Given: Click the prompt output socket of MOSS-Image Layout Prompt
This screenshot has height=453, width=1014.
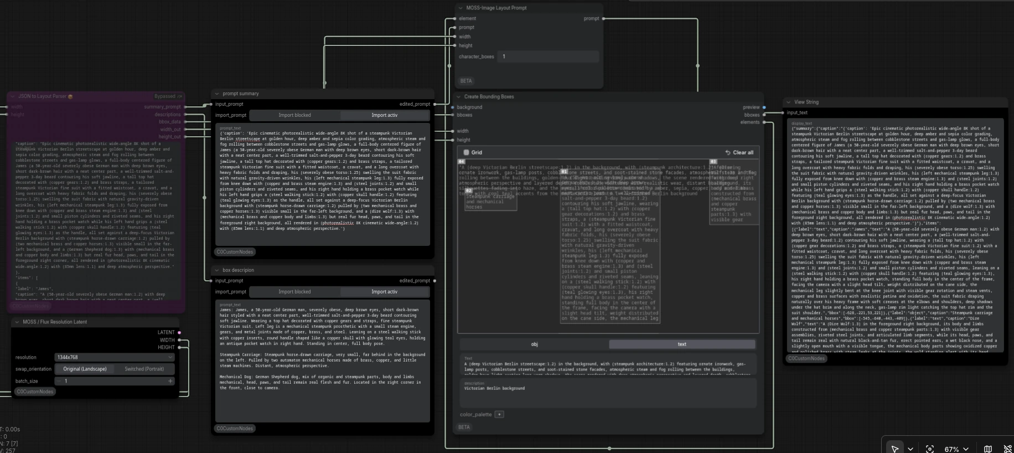Looking at the screenshot, I should click(603, 18).
